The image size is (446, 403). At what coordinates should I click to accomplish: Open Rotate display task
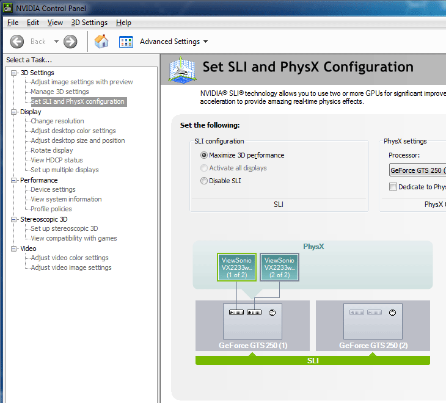(52, 150)
